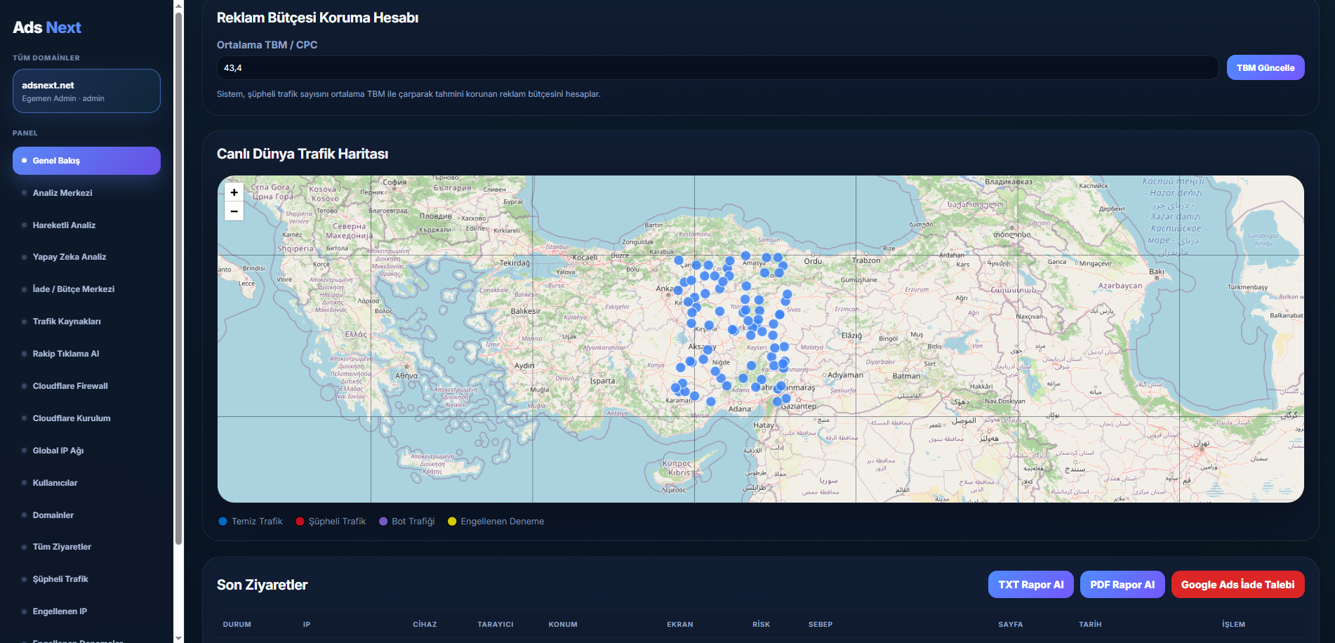Click the purple Bot Trafiği legend dot

(383, 522)
